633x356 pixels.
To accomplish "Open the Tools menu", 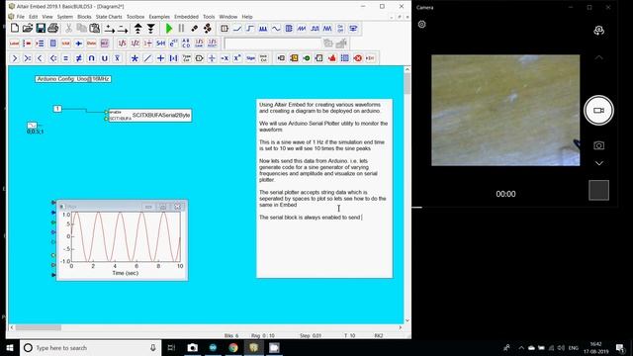I will [209, 17].
